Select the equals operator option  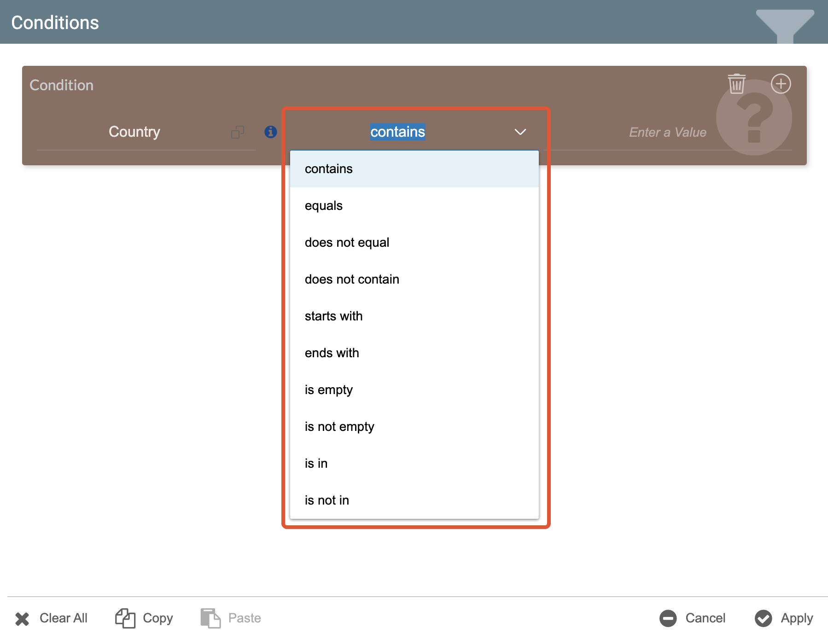coord(324,206)
